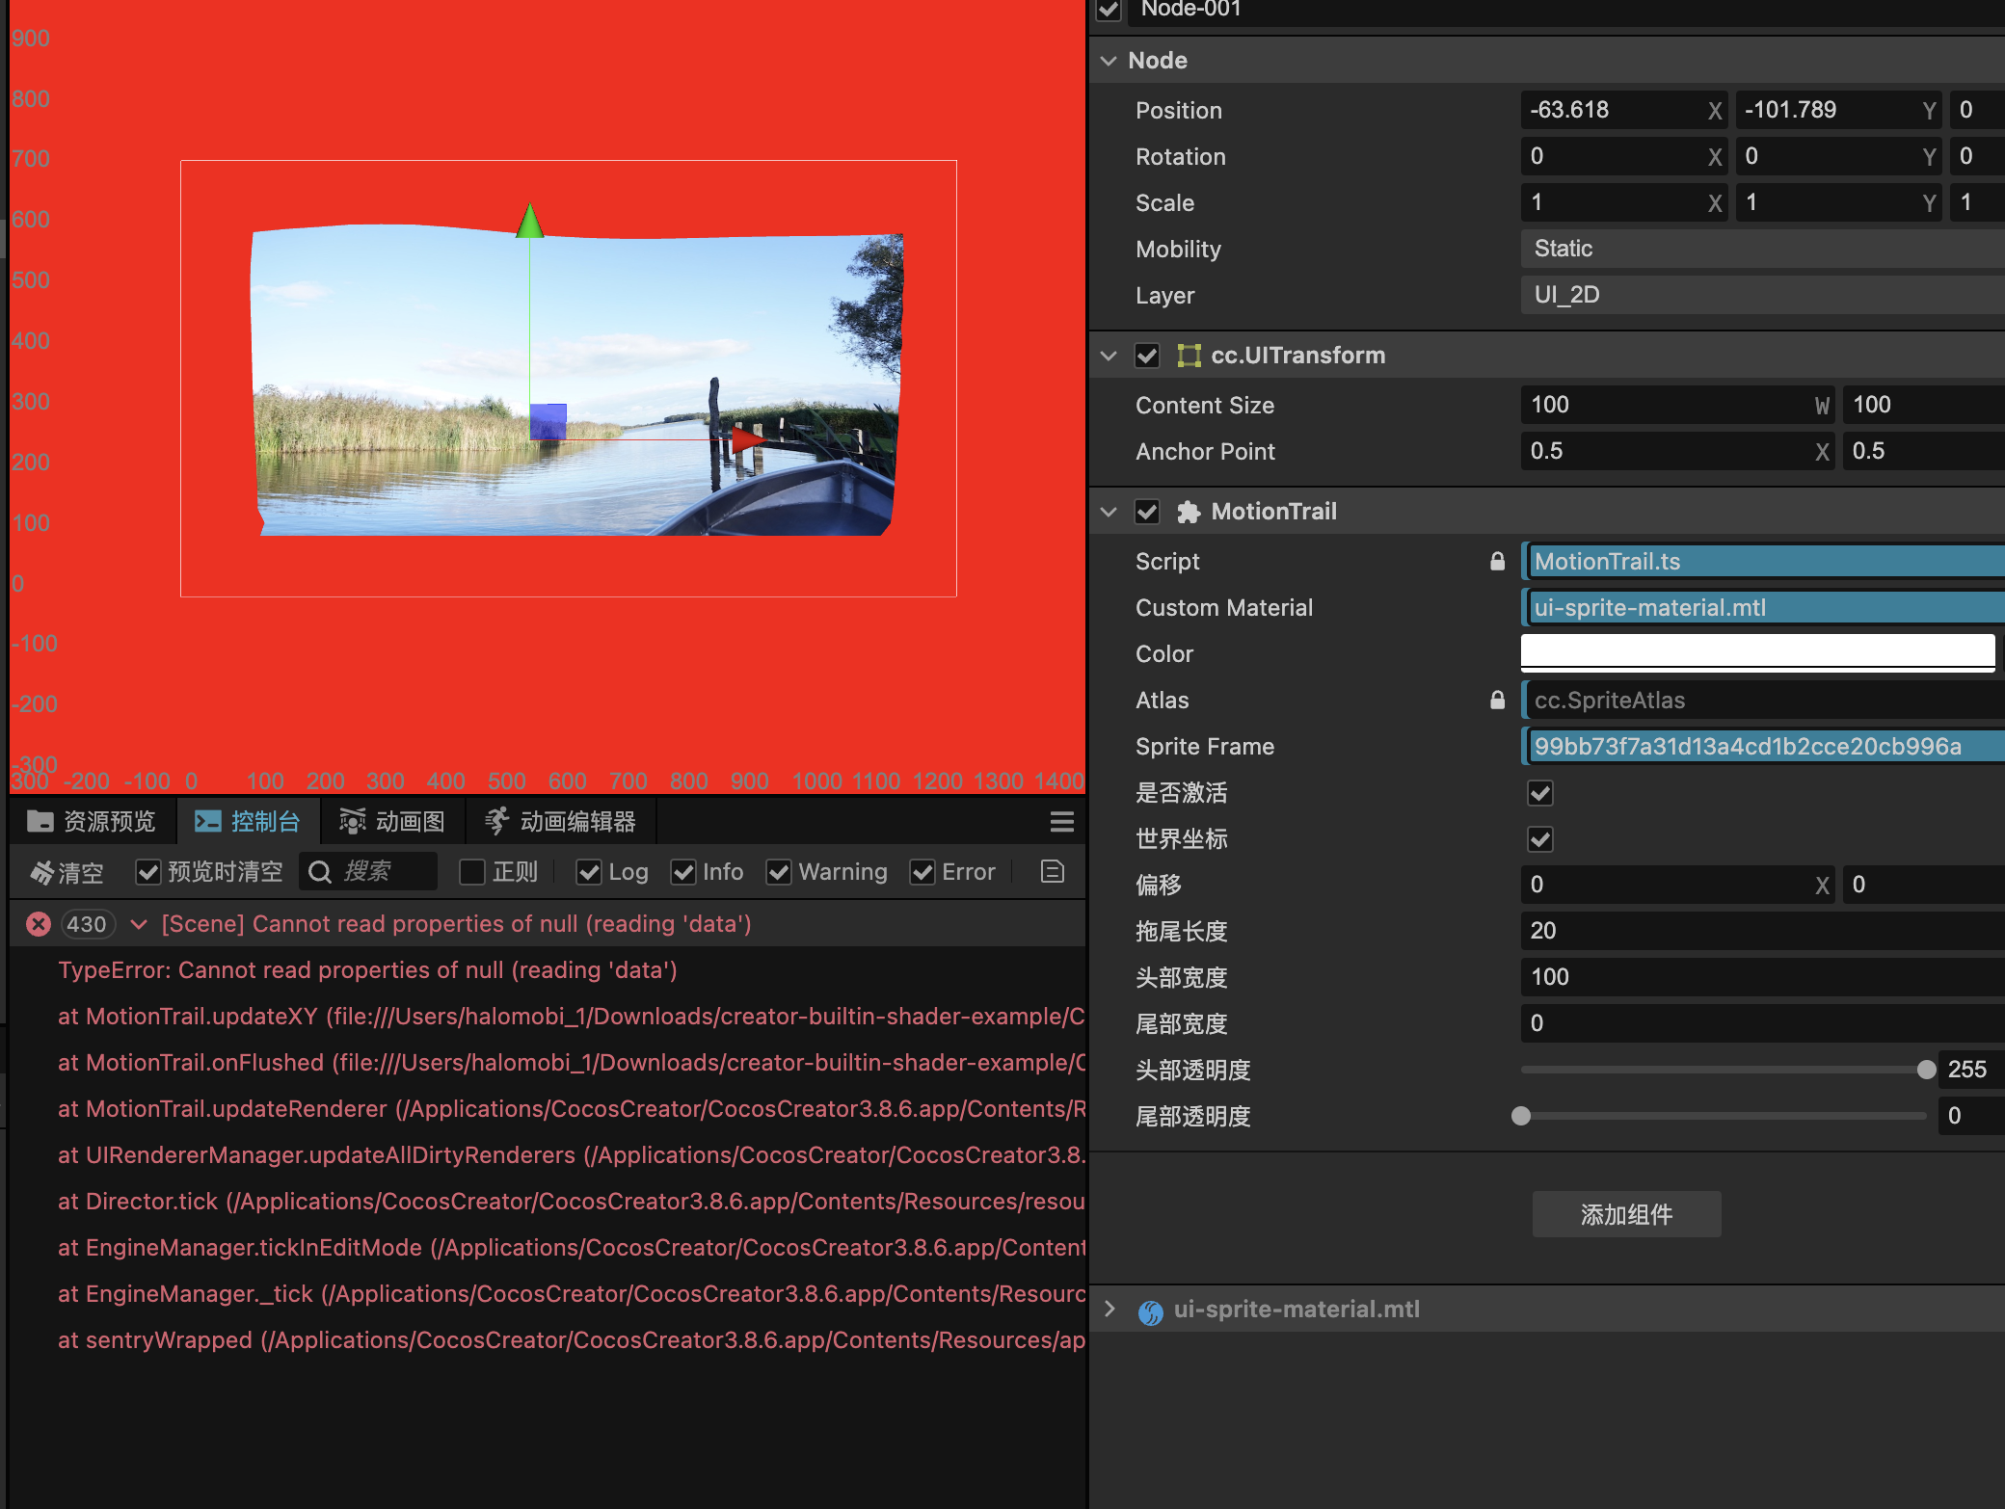
Task: Click the 添加组件 button
Action: click(x=1626, y=1214)
